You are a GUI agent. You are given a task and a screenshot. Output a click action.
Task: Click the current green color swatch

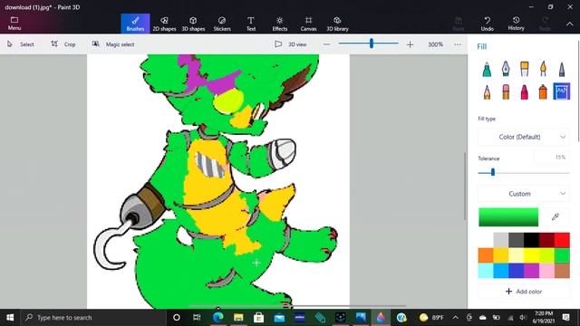[508, 217]
